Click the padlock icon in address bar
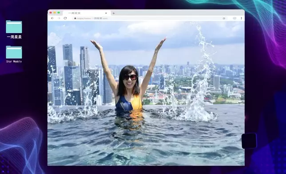This screenshot has height=174, width=286. pos(75,18)
